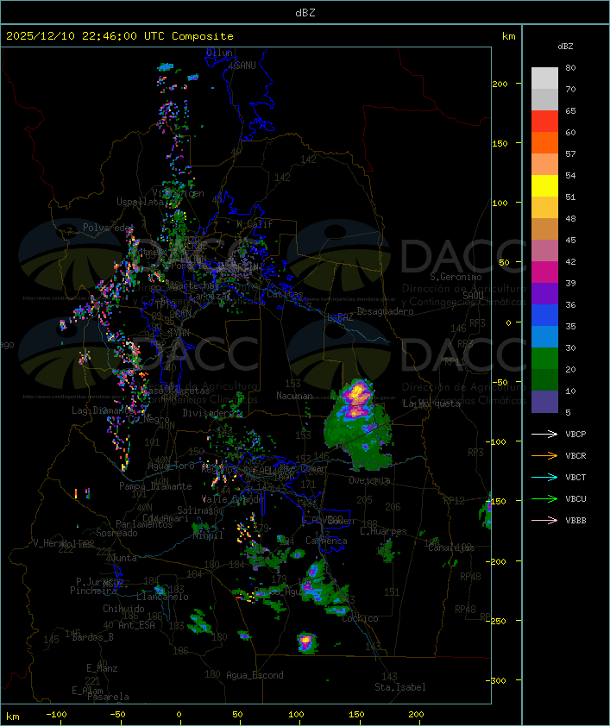Viewport: 610px width, 726px height.
Task: Select the bright yellow 51-54 dBZ swatch
Action: click(544, 186)
